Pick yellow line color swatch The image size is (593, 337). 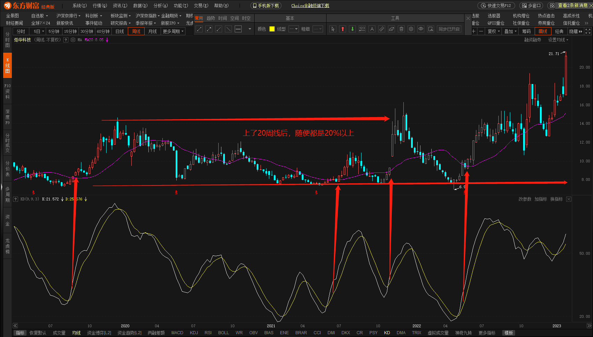[x=272, y=29]
